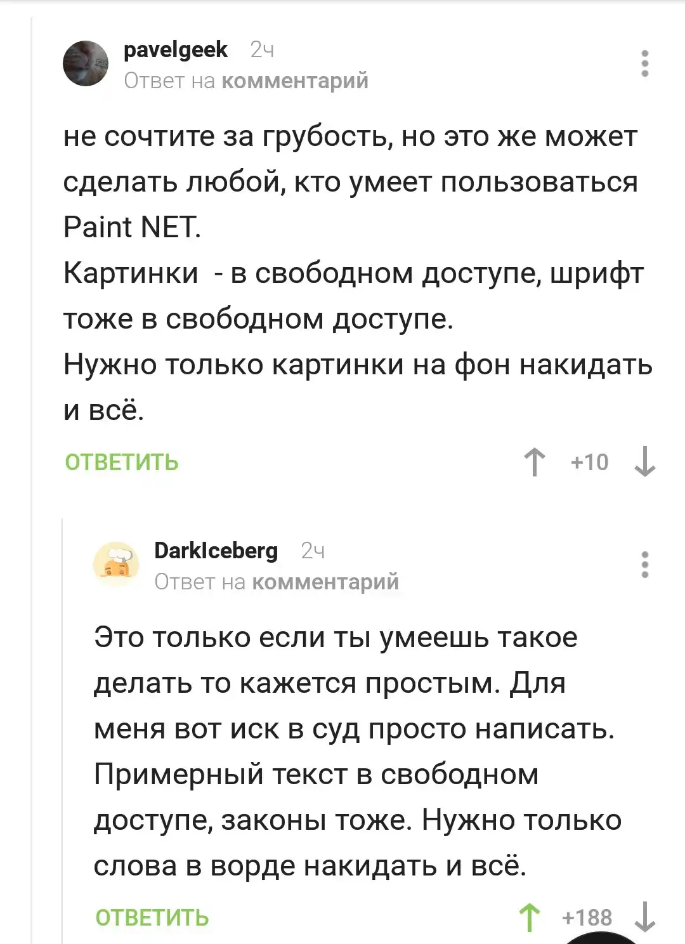Tap the 2ч timestamp on pavelgeek's comment
The height and width of the screenshot is (944, 685).
[x=262, y=49]
